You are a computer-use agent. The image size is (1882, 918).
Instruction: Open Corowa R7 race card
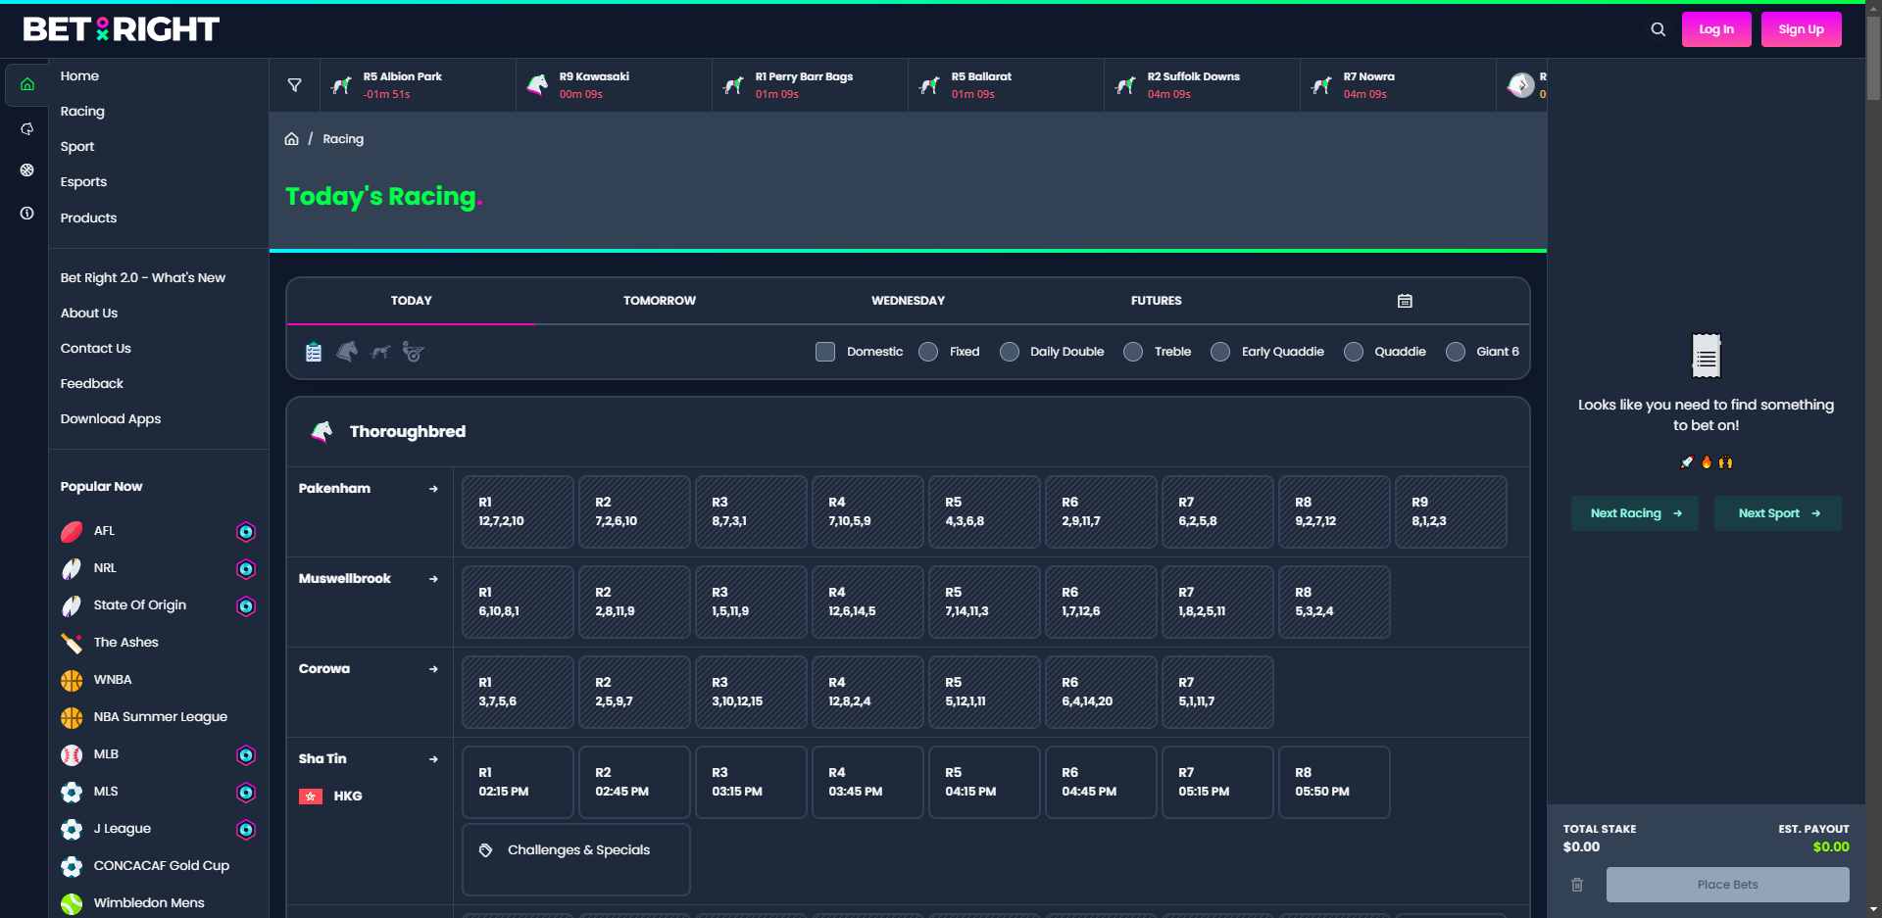(1217, 692)
